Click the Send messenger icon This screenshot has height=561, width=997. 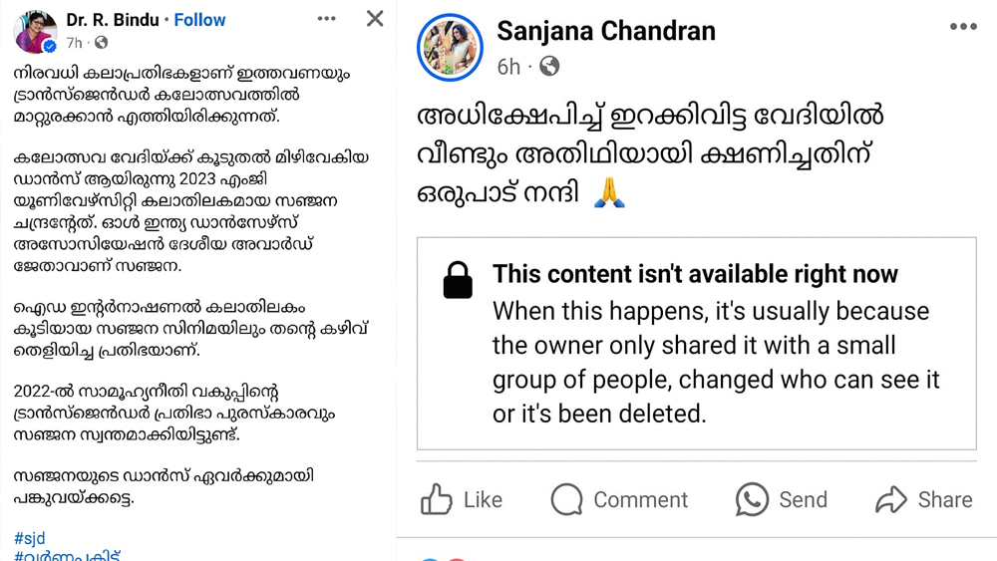[752, 499]
